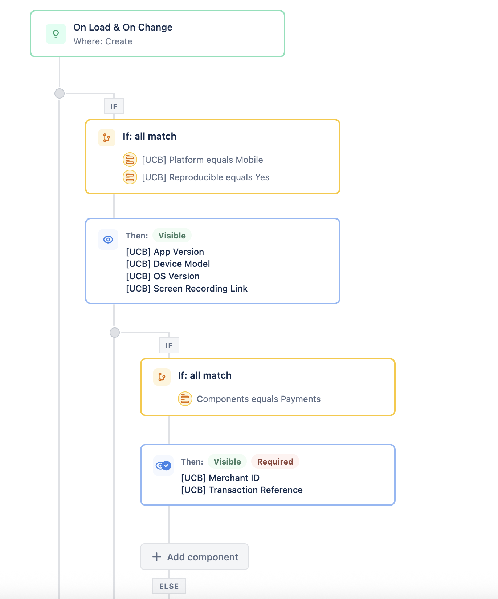Select the first IF branch label
Viewport: 498px width, 599px height.
pos(114,106)
